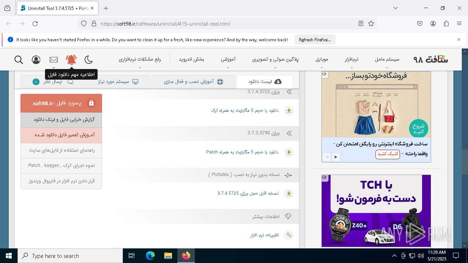Open File Explorer from taskbar
Image resolution: width=468 pixels, height=263 pixels.
pos(168,256)
